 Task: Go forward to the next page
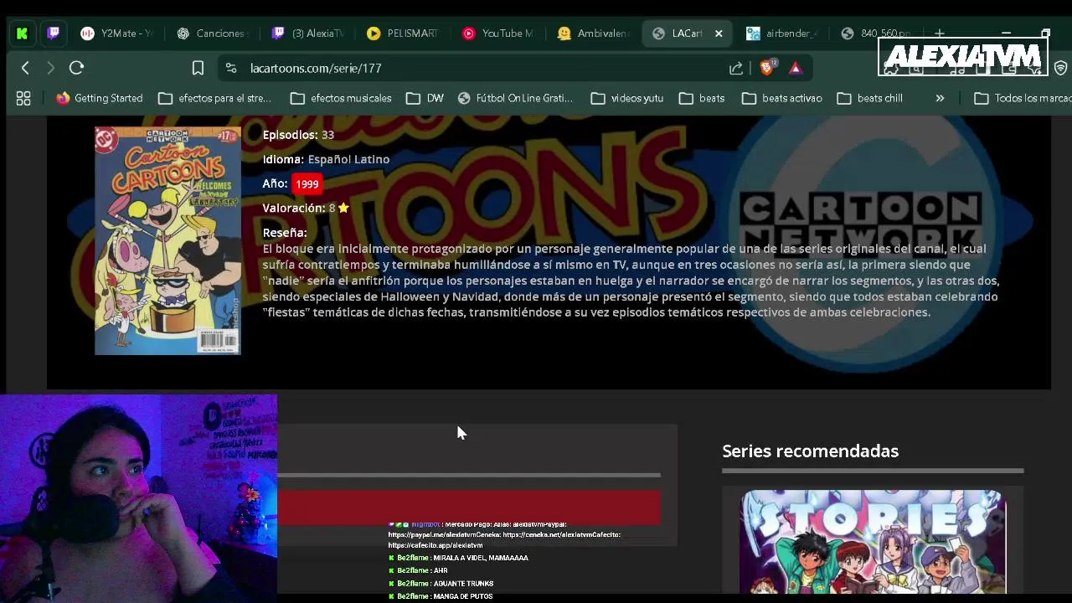tap(50, 68)
